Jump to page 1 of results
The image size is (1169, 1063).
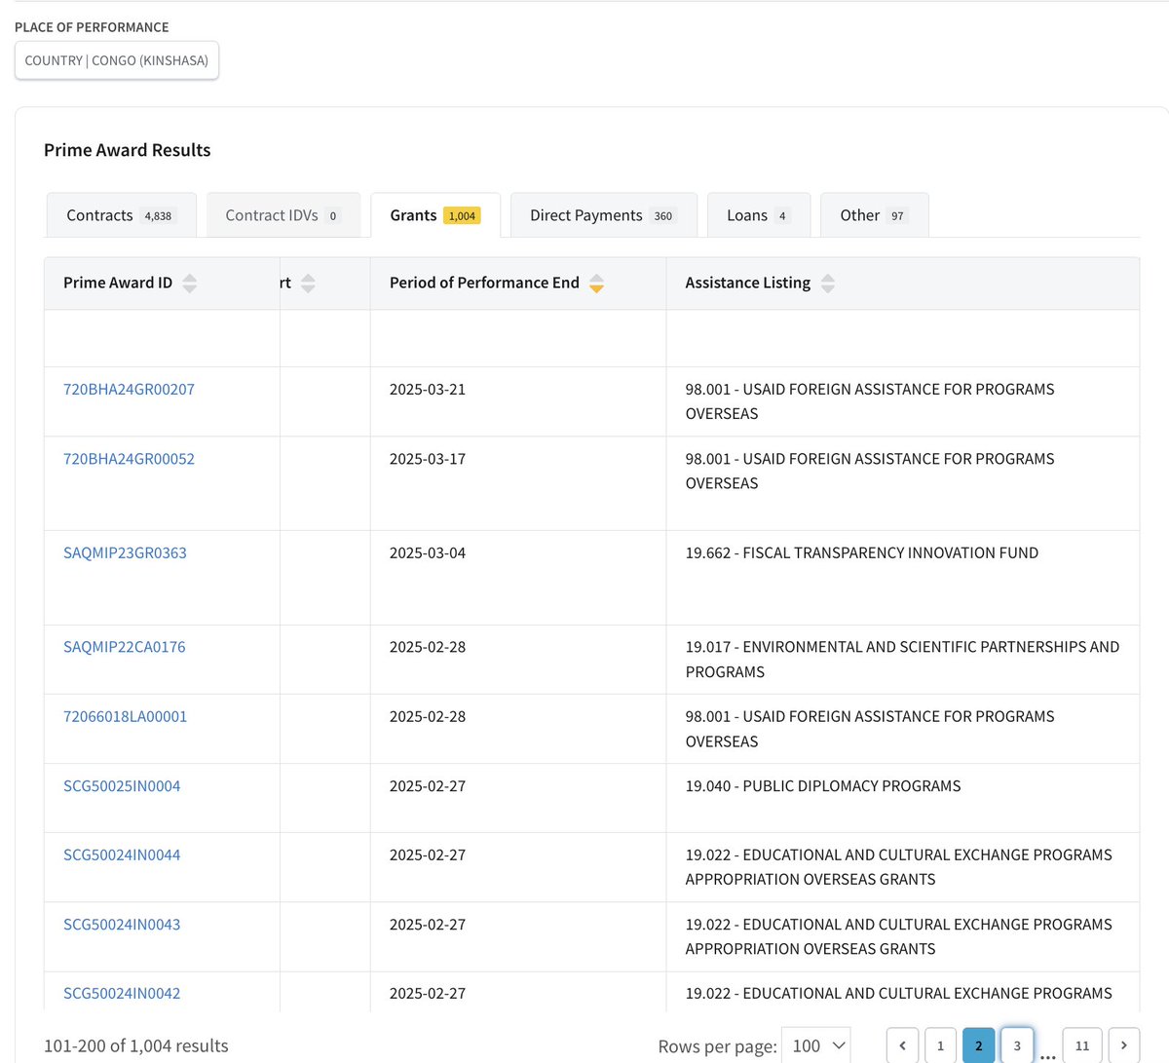click(940, 1045)
